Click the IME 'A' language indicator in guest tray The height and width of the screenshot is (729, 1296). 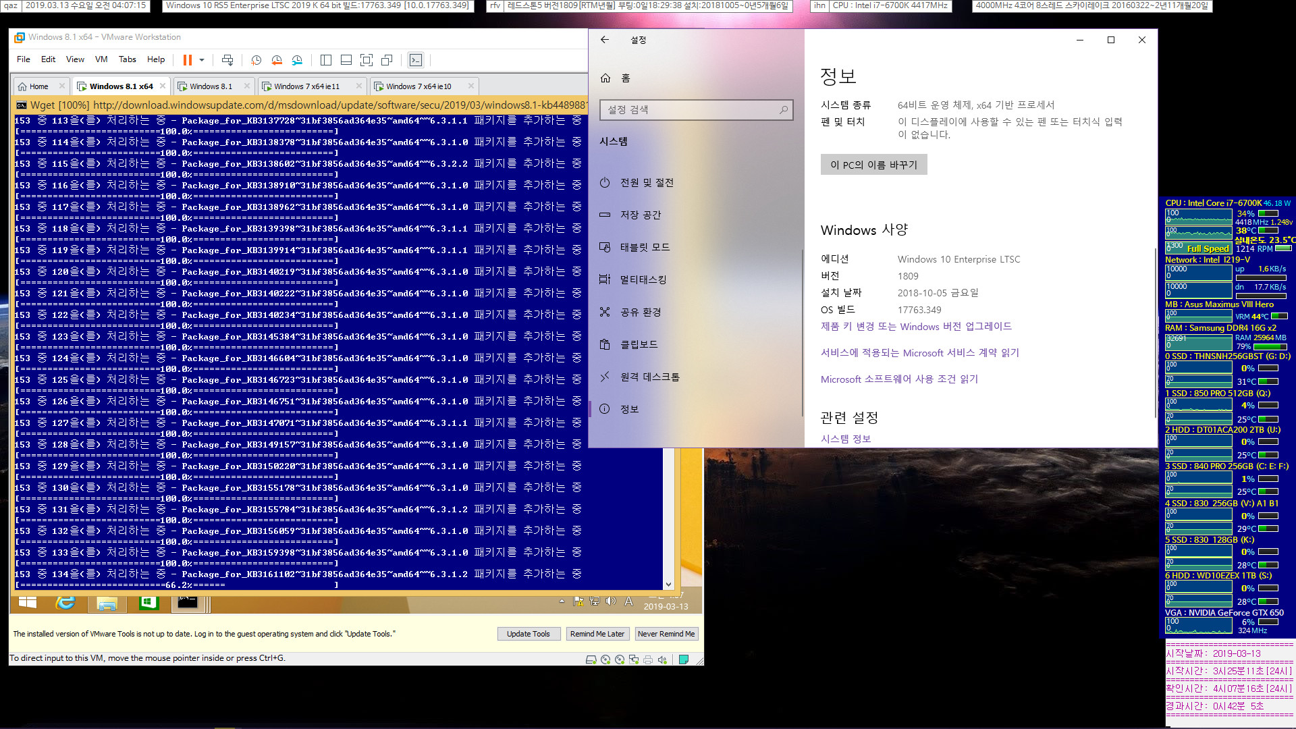tap(628, 601)
